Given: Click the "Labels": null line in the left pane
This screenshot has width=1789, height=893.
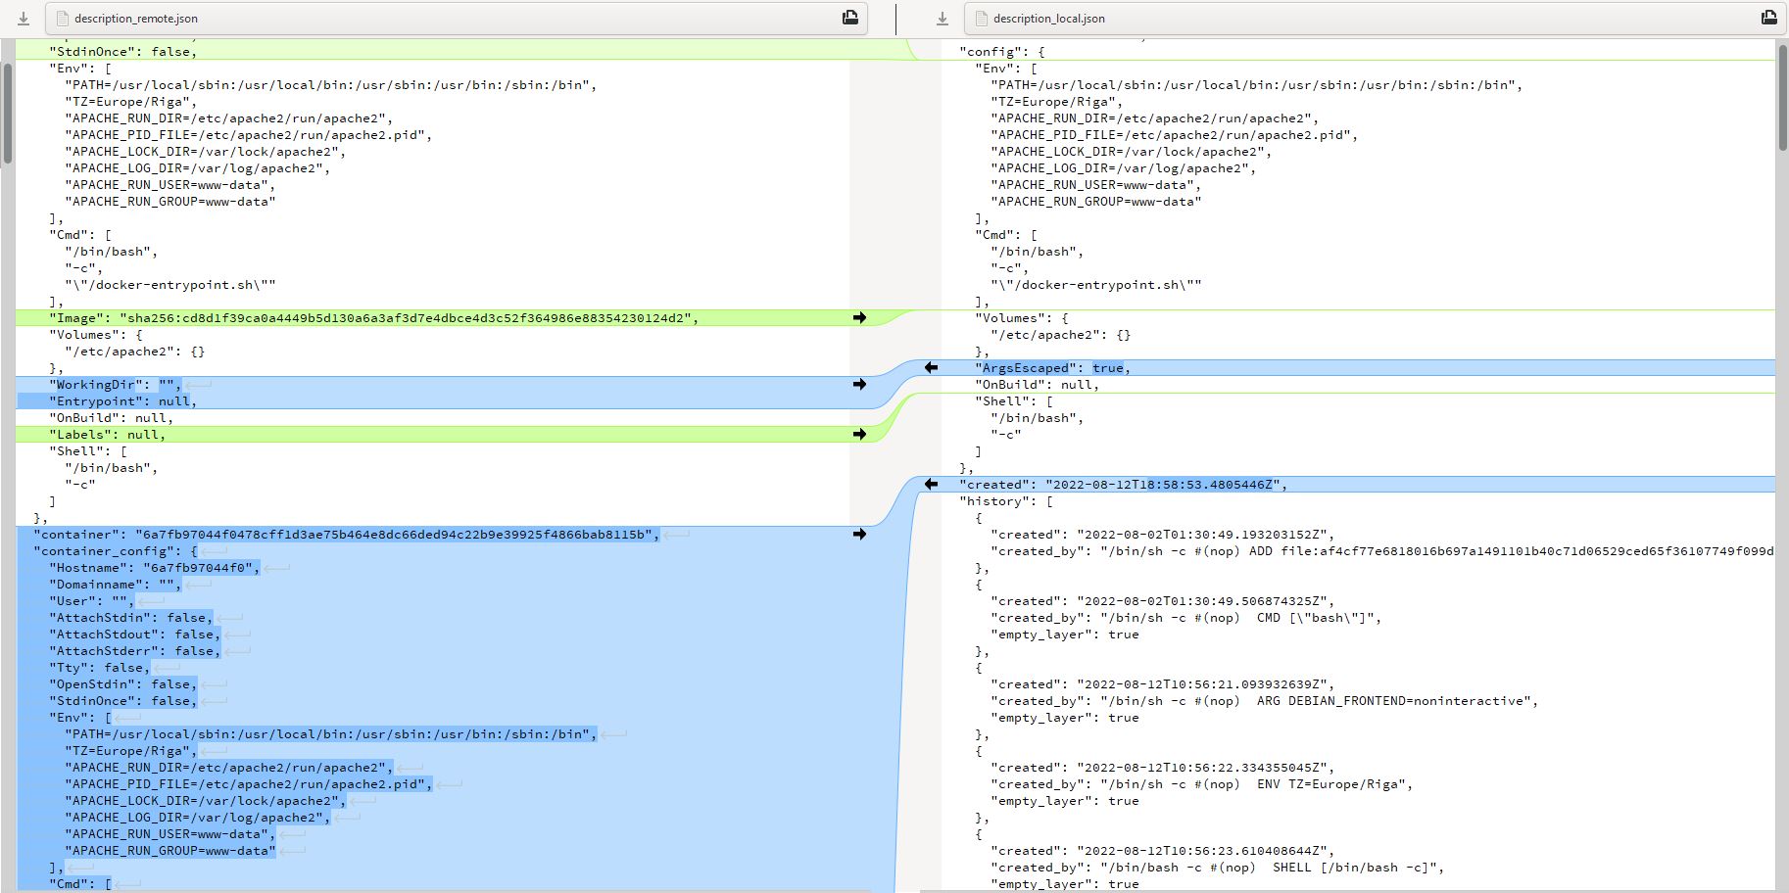Looking at the screenshot, I should 107,435.
